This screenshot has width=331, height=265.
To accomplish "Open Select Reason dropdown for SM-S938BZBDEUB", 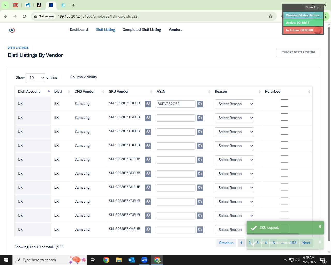I will 234,174.
